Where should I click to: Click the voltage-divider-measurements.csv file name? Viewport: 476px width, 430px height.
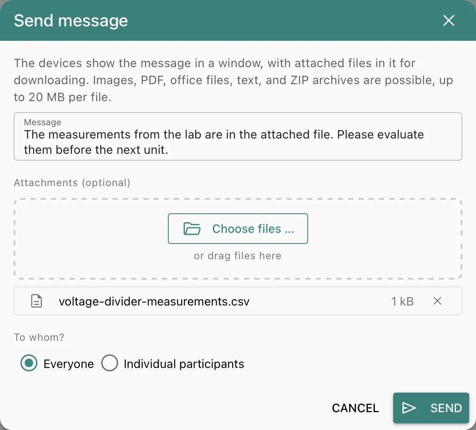tap(154, 301)
